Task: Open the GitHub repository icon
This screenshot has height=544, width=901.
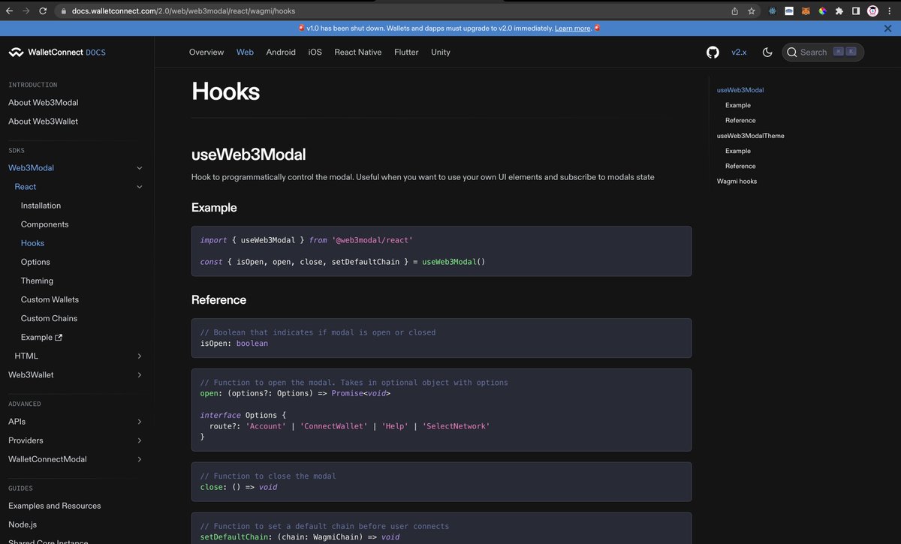Action: coord(713,52)
